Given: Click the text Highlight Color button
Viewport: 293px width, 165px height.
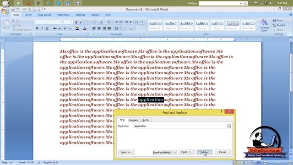Looking at the screenshot, I should pyautogui.click(x=77, y=28).
